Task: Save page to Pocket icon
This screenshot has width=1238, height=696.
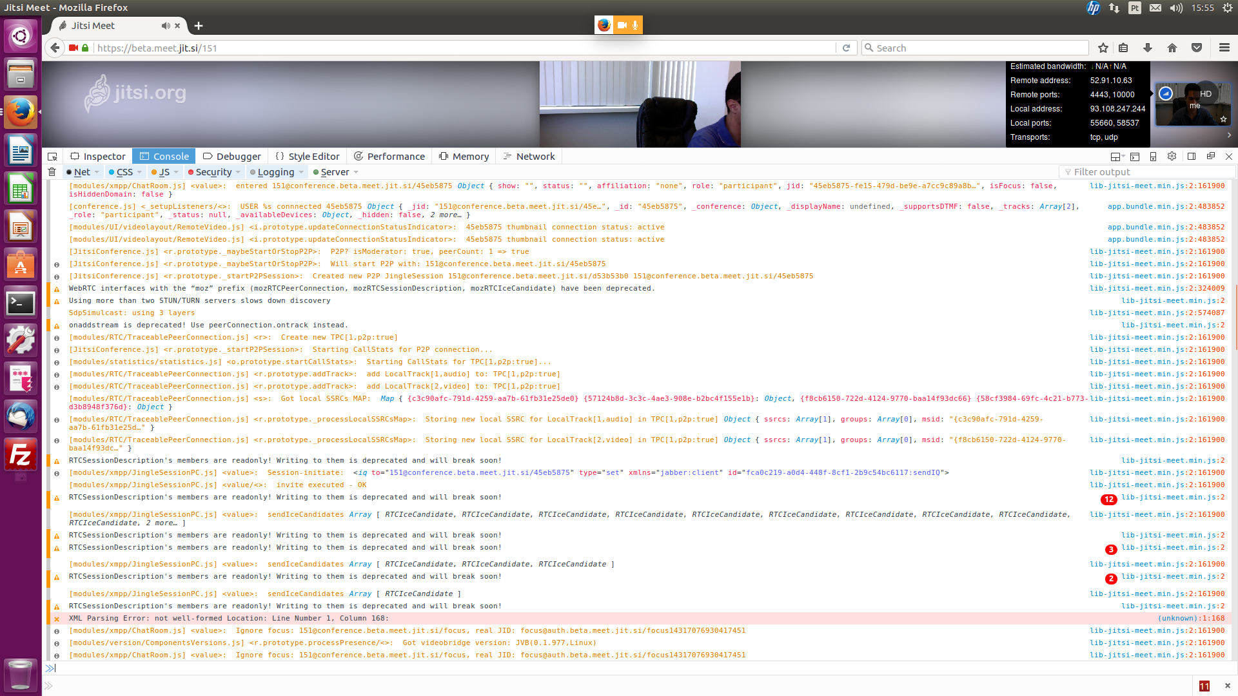Action: 1197,48
